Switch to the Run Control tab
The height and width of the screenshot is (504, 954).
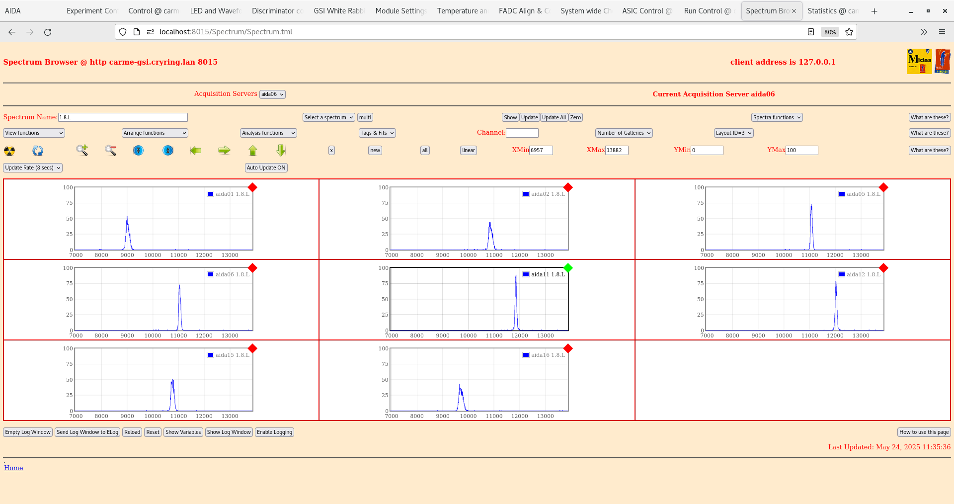708,10
